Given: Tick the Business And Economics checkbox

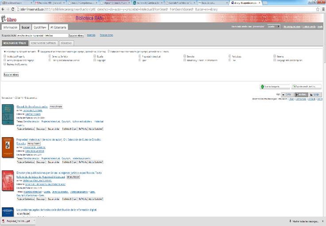Looking at the screenshot, I should (5, 64).
